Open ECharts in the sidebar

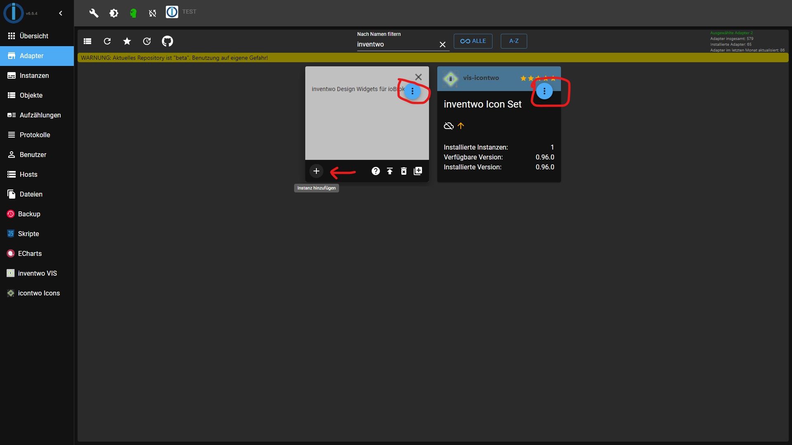(37, 253)
